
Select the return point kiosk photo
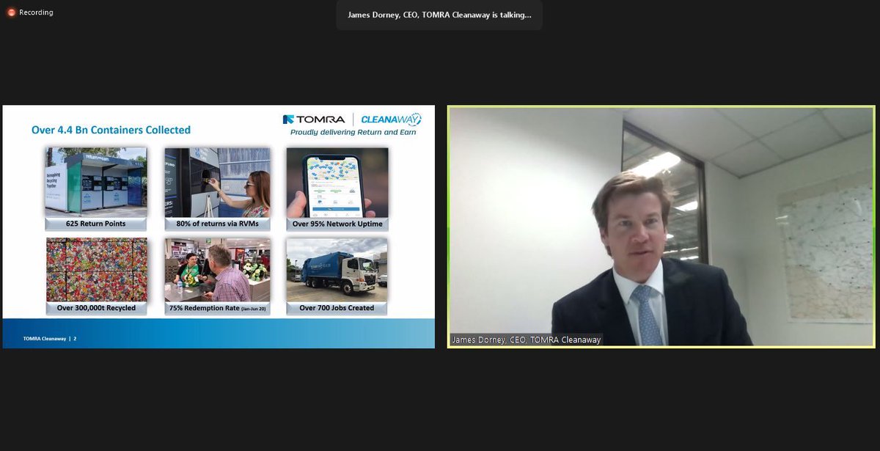(x=96, y=182)
